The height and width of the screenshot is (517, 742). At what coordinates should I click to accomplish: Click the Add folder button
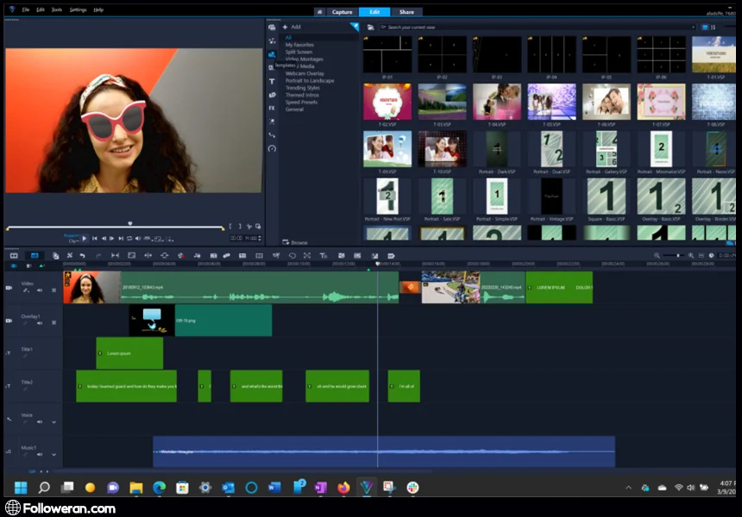click(x=292, y=27)
